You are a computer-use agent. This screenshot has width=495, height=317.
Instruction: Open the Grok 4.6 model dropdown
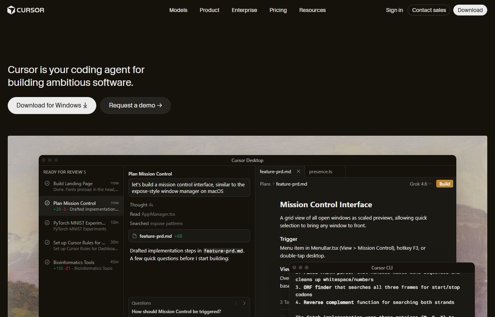tap(420, 184)
